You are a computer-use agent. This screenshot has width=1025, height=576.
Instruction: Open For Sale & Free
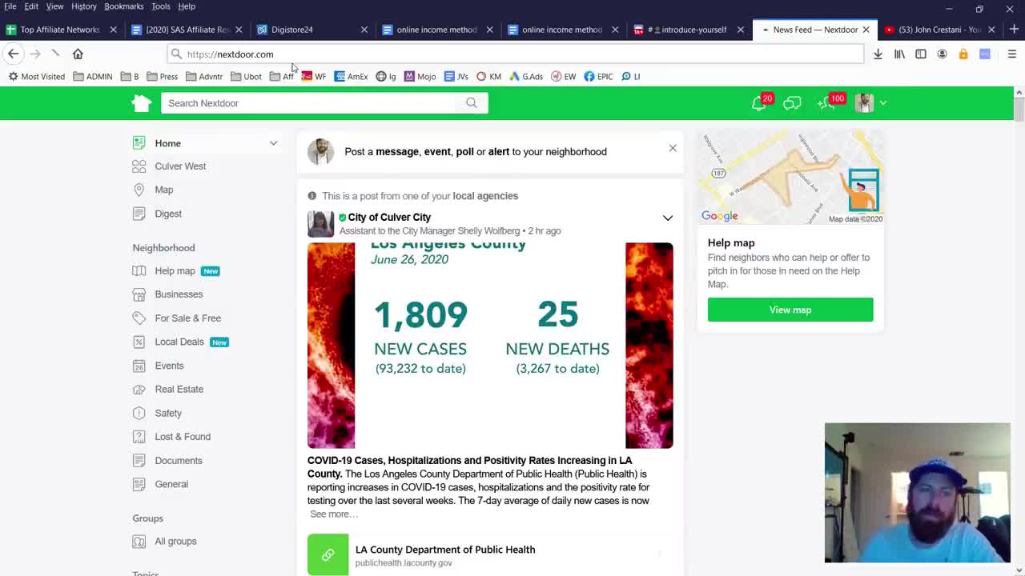[187, 318]
